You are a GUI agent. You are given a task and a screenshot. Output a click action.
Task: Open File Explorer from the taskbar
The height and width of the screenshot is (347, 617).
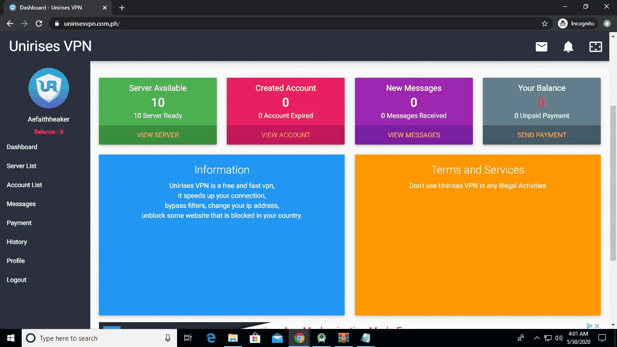pyautogui.click(x=233, y=338)
